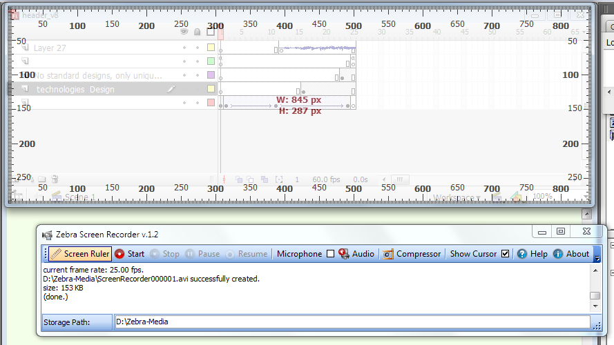Click the log scrollbar down arrow

[x=595, y=306]
